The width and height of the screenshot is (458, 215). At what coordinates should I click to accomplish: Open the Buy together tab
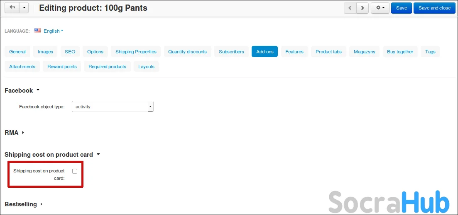[400, 52]
